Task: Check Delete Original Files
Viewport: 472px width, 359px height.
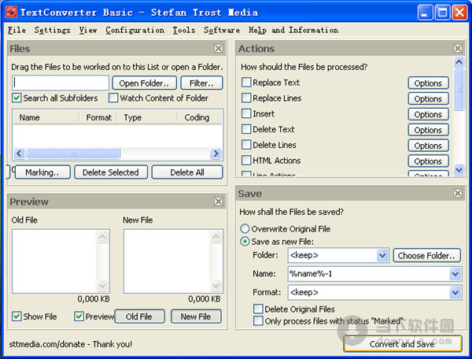Action: point(258,309)
